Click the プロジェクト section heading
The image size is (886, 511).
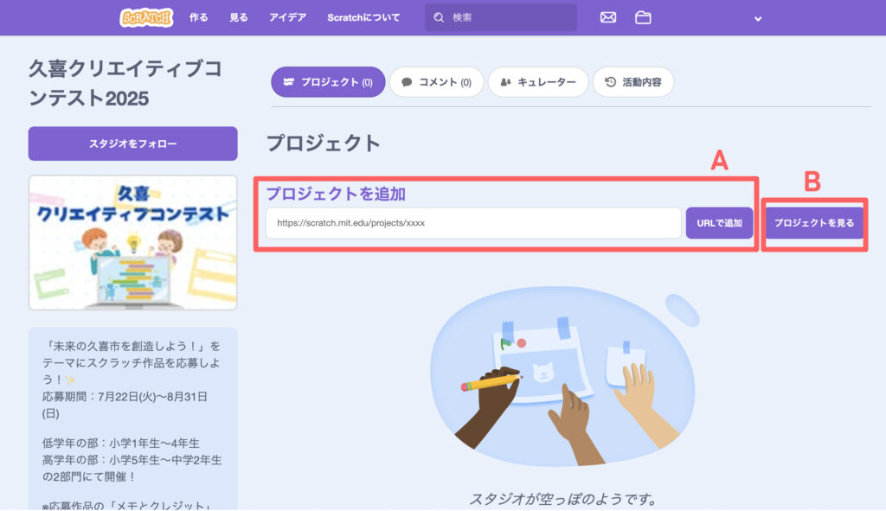324,143
